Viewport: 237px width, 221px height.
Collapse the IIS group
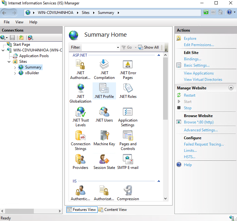[x=159, y=181]
